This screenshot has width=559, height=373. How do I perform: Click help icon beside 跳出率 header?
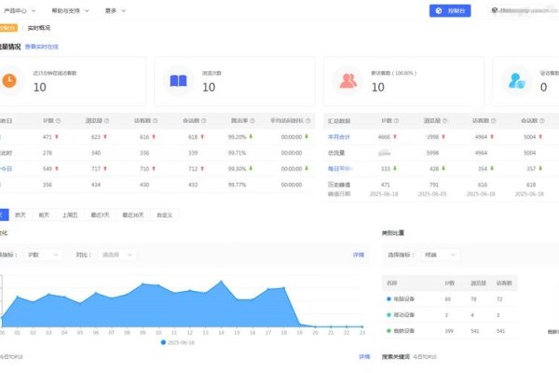pos(252,121)
